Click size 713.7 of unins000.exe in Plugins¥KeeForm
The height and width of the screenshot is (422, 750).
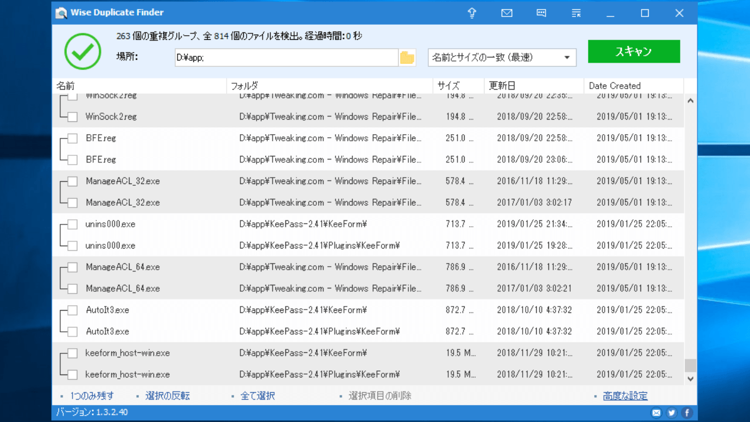[459, 246]
